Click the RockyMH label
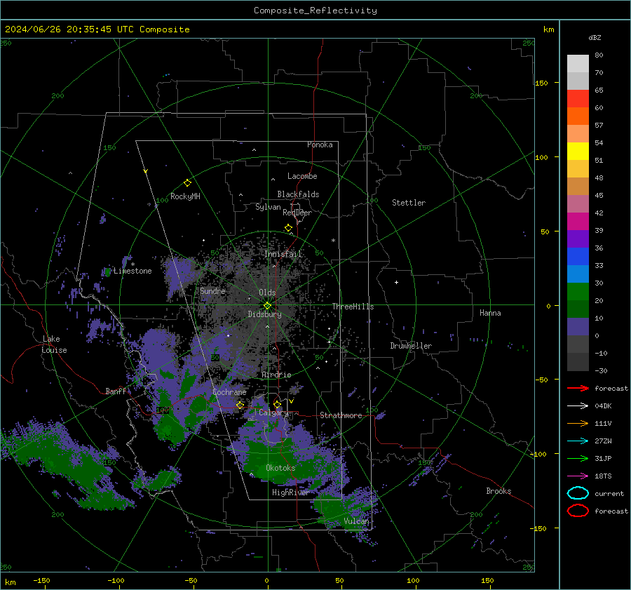Screen dimensions: 631x590 185,196
